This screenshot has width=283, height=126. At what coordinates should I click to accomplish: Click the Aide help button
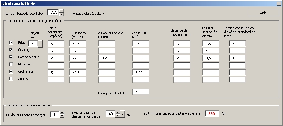pos(263,13)
